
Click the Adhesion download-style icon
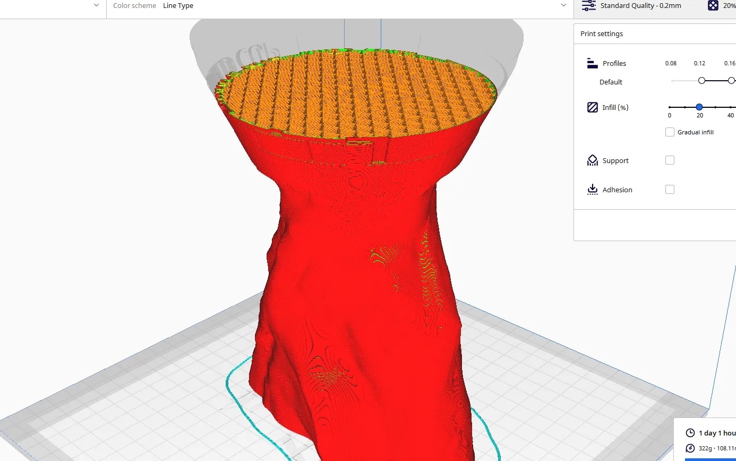pos(592,189)
